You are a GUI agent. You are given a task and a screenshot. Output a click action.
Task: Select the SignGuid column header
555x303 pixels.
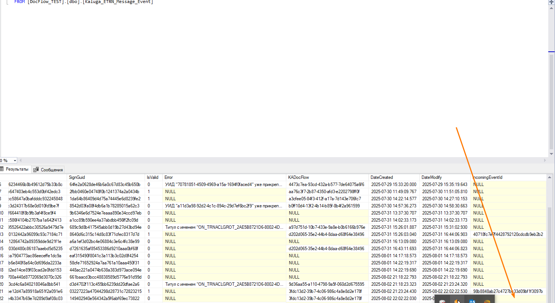coord(106,177)
